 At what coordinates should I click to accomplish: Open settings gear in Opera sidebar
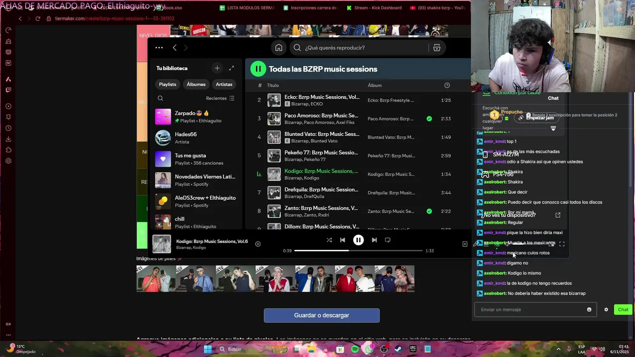click(x=8, y=161)
